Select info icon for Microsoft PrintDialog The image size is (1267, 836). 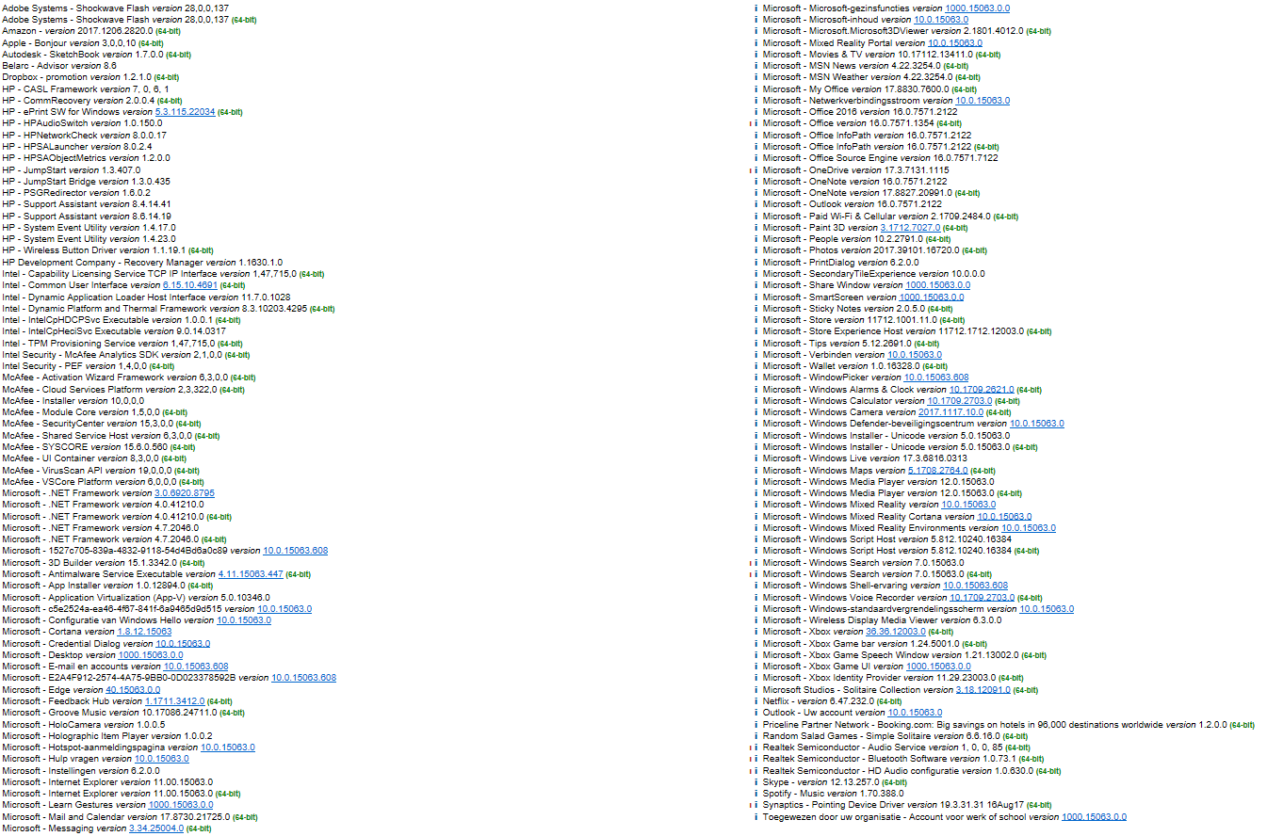click(755, 262)
